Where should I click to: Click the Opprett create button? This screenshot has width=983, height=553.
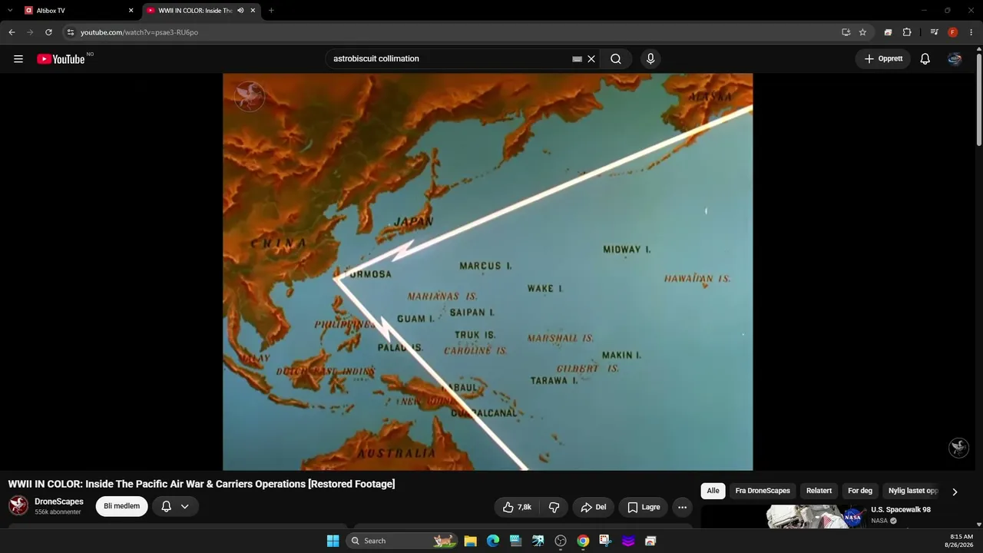pyautogui.click(x=883, y=59)
